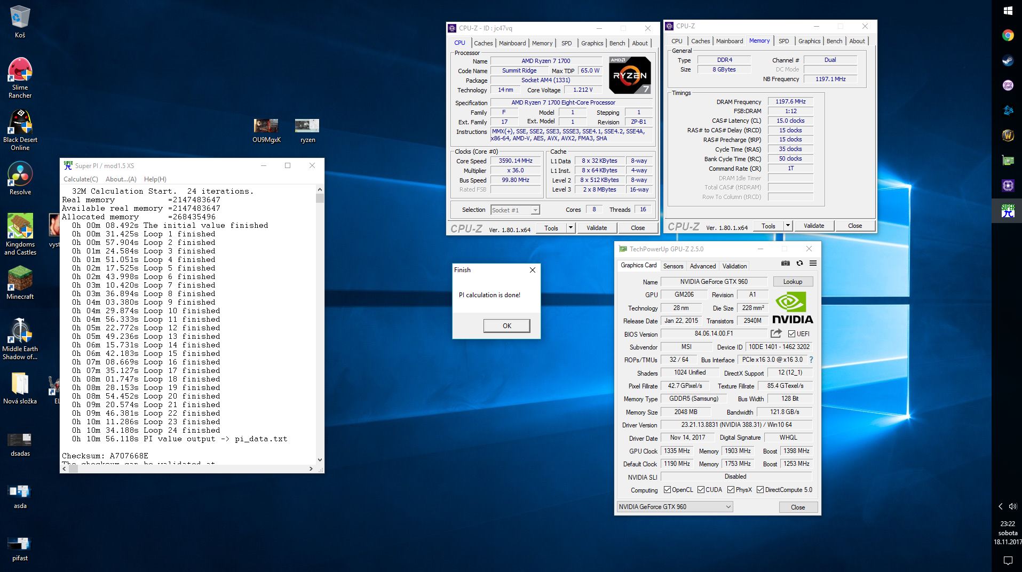This screenshot has width=1022, height=572.
Task: Open the GPU-Z hamburger menu
Action: (x=813, y=263)
